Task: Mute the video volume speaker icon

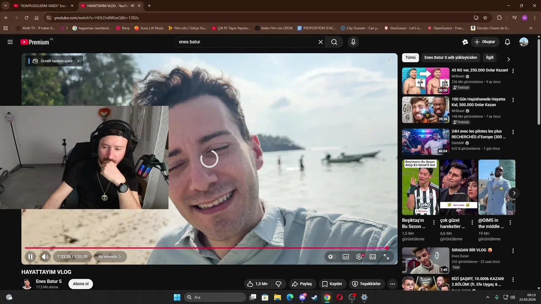Action: (45, 256)
